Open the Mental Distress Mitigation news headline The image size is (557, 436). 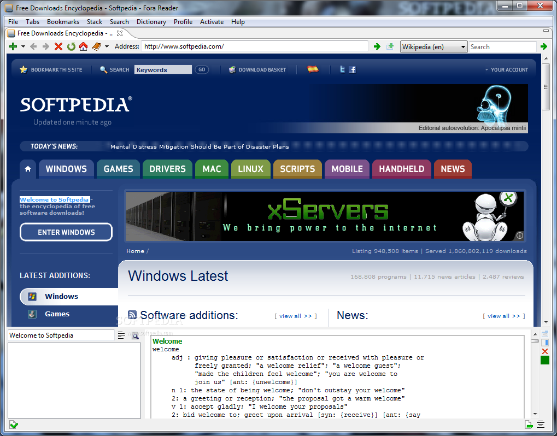(200, 146)
